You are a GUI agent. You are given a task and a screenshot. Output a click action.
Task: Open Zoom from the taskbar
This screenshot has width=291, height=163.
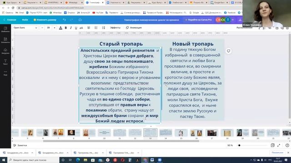point(160,160)
